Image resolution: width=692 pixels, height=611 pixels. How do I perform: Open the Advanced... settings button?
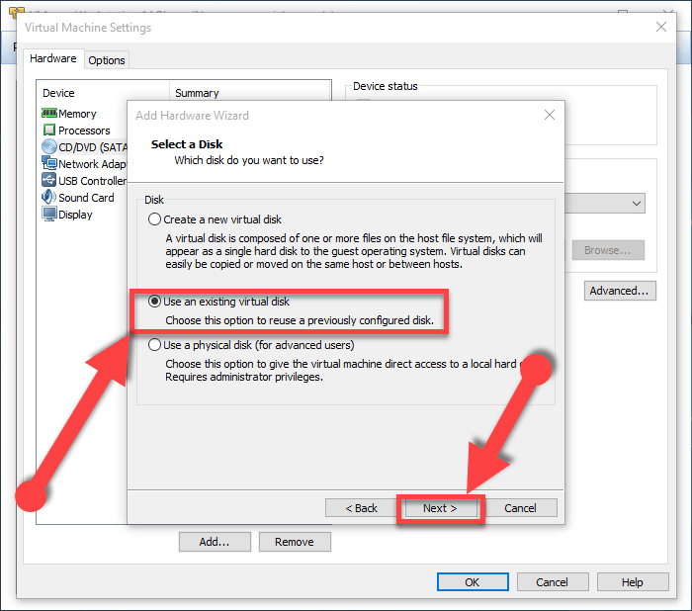pyautogui.click(x=619, y=291)
